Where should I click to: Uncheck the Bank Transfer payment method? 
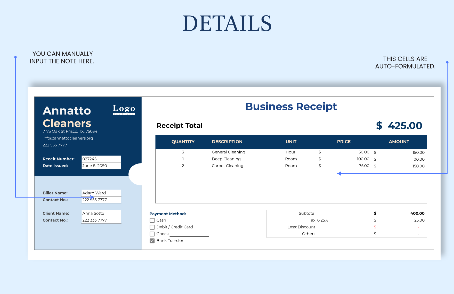click(x=152, y=240)
